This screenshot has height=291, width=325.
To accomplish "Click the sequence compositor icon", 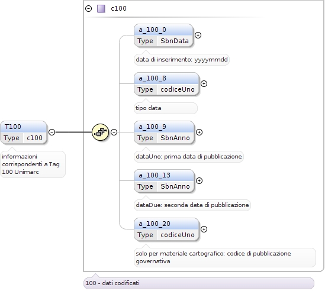I will 100,132.
